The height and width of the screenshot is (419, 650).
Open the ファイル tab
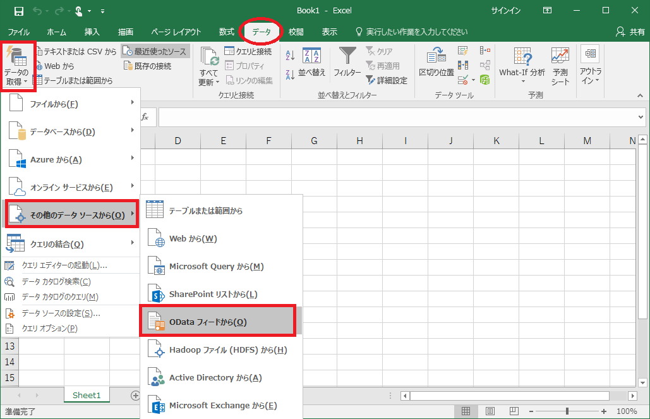[x=19, y=32]
